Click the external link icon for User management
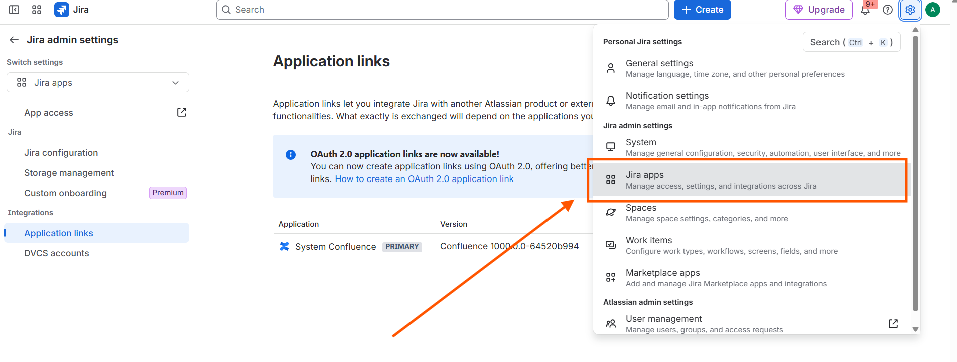Image resolution: width=957 pixels, height=362 pixels. (893, 323)
